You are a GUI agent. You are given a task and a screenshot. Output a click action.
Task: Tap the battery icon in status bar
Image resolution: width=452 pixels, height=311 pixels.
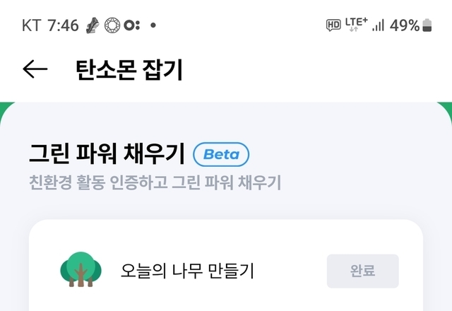[427, 26]
